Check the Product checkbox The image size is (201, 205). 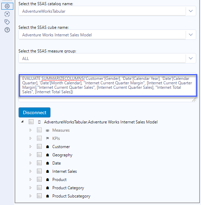39,179
